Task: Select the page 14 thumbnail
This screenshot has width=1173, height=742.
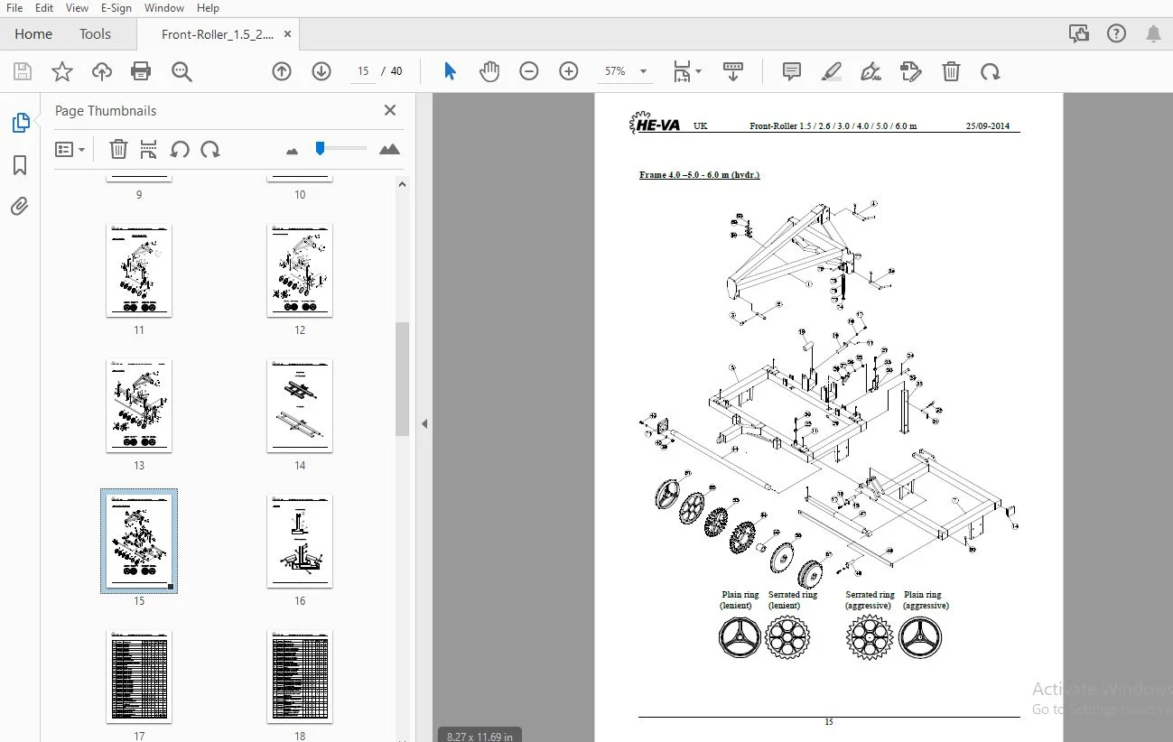Action: pos(300,406)
